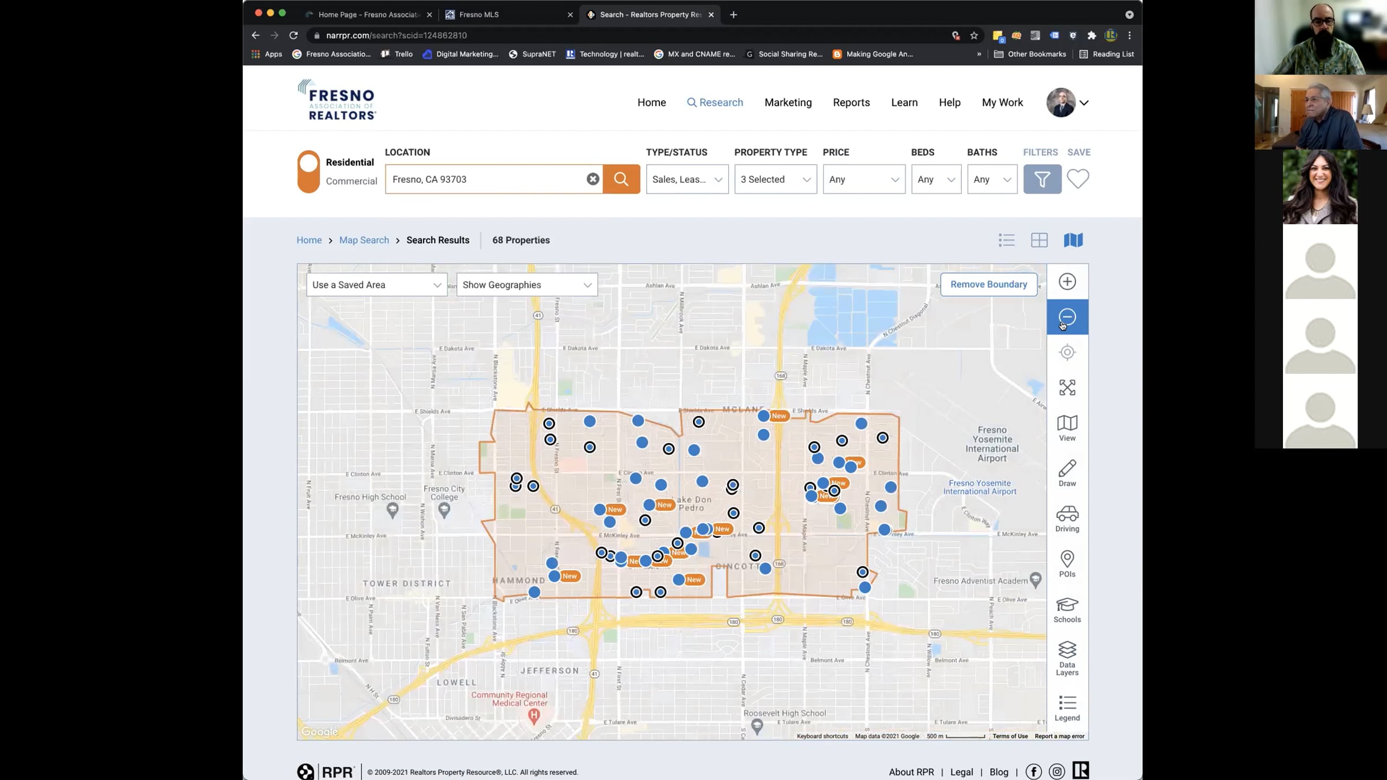Screen dimensions: 1387x780
Task: Expand the Use a Saved Area dropdown
Action: coord(376,285)
